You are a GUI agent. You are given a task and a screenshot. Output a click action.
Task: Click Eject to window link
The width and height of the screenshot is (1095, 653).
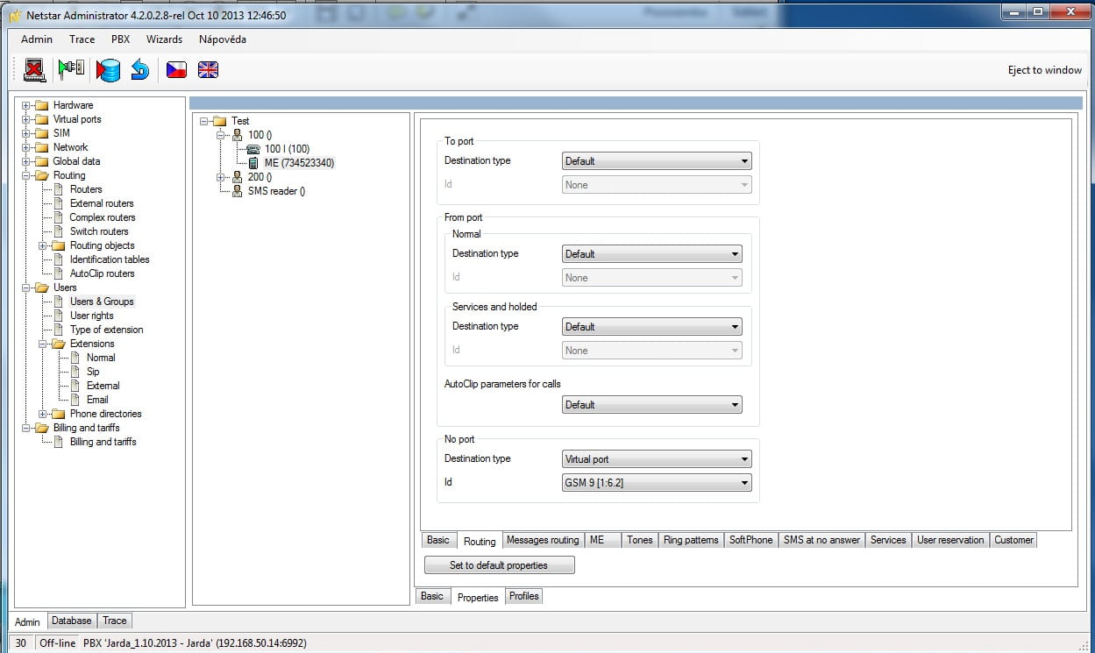coord(1044,70)
